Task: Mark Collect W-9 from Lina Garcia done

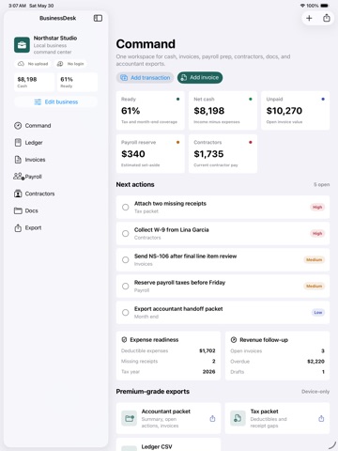Action: point(126,233)
